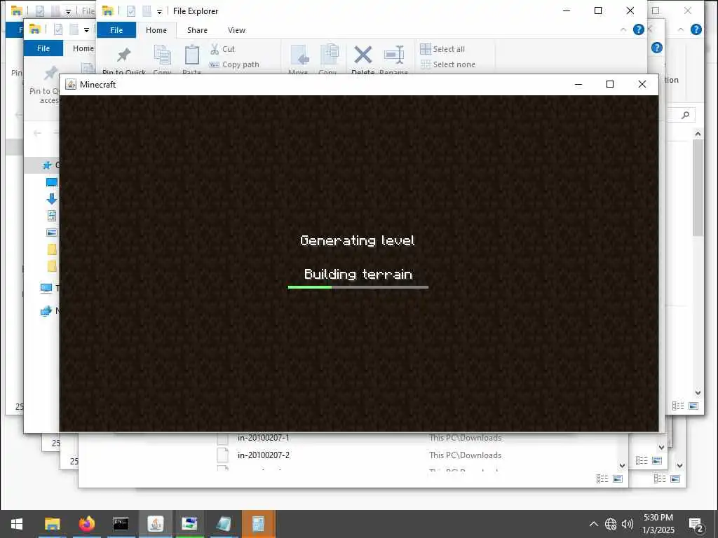
Task: Click the Java icon in the Minecraft title bar
Action: (71, 84)
